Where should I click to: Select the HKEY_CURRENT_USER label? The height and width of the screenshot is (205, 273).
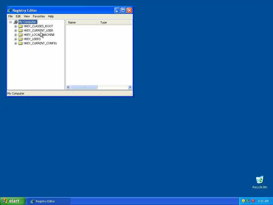(38, 30)
